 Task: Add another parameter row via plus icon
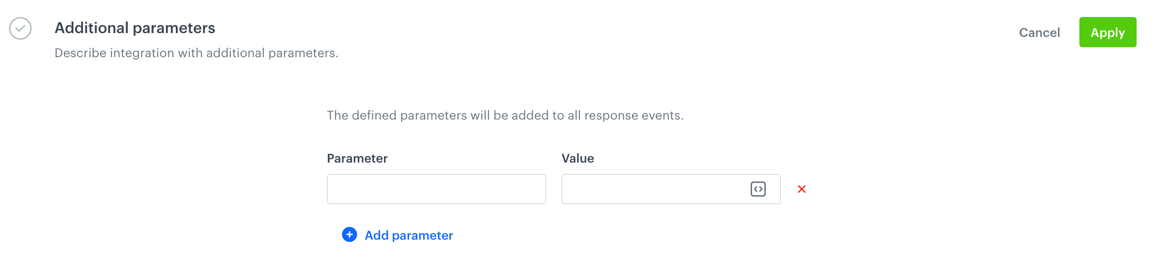pos(350,234)
